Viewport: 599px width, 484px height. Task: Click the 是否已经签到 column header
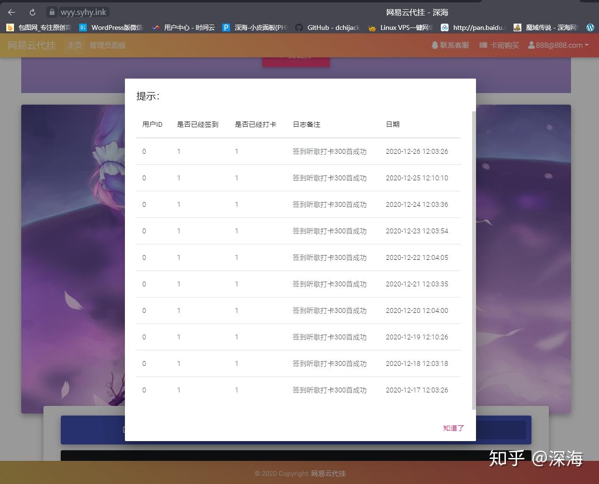198,124
